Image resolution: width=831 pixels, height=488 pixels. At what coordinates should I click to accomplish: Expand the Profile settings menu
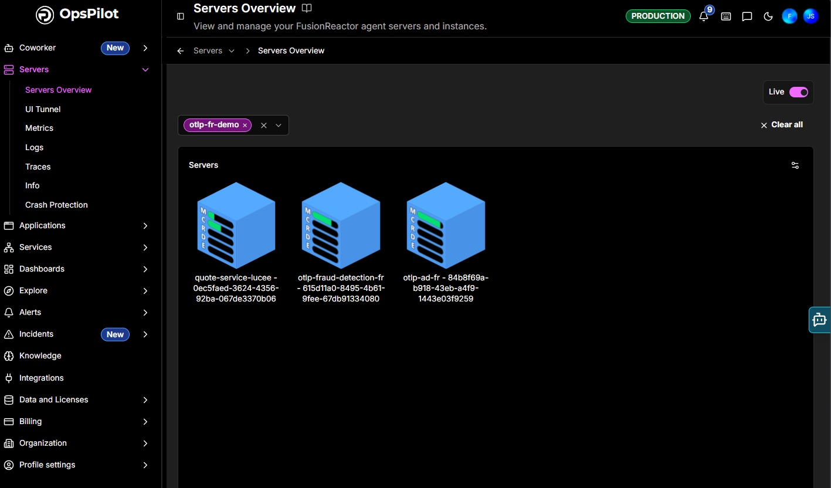pyautogui.click(x=145, y=465)
